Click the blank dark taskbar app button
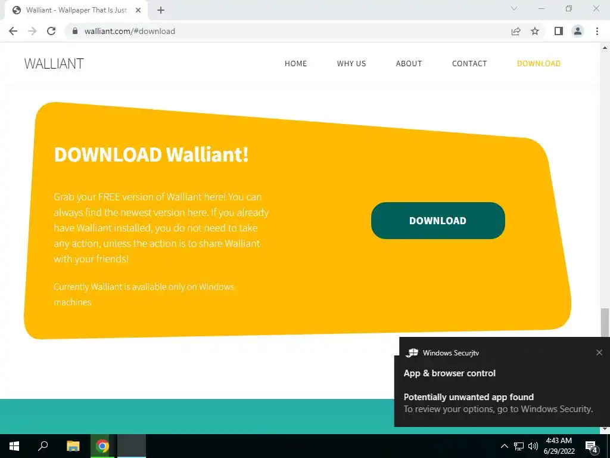This screenshot has width=610, height=458. coord(132,446)
